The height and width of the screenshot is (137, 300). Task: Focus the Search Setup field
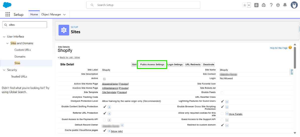[x=143, y=5]
